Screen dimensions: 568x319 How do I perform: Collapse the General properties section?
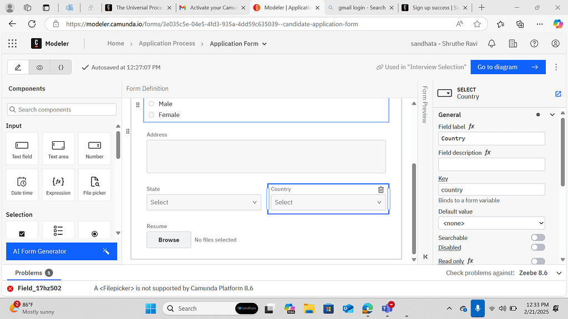click(x=552, y=115)
